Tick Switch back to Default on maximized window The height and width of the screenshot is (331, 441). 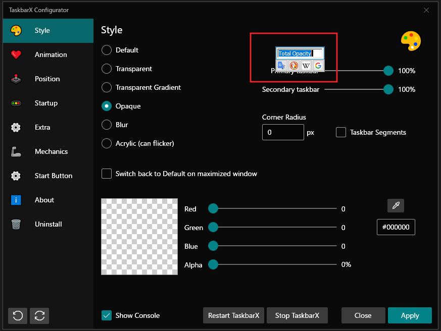tap(107, 174)
